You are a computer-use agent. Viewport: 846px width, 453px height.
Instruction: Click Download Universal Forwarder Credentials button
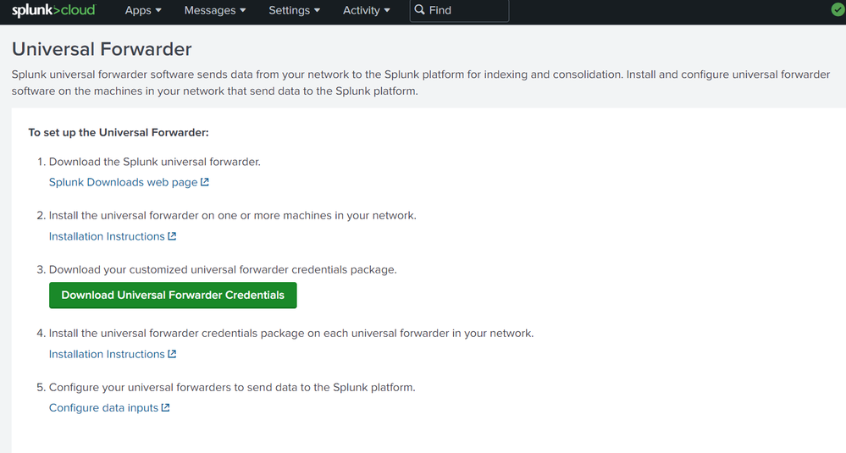point(173,295)
